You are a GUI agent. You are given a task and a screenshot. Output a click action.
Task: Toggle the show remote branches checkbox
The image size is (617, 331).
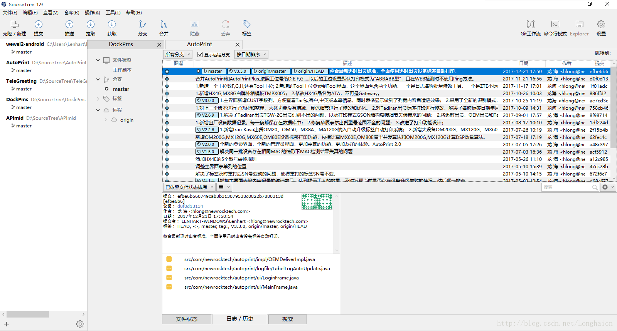click(x=200, y=55)
